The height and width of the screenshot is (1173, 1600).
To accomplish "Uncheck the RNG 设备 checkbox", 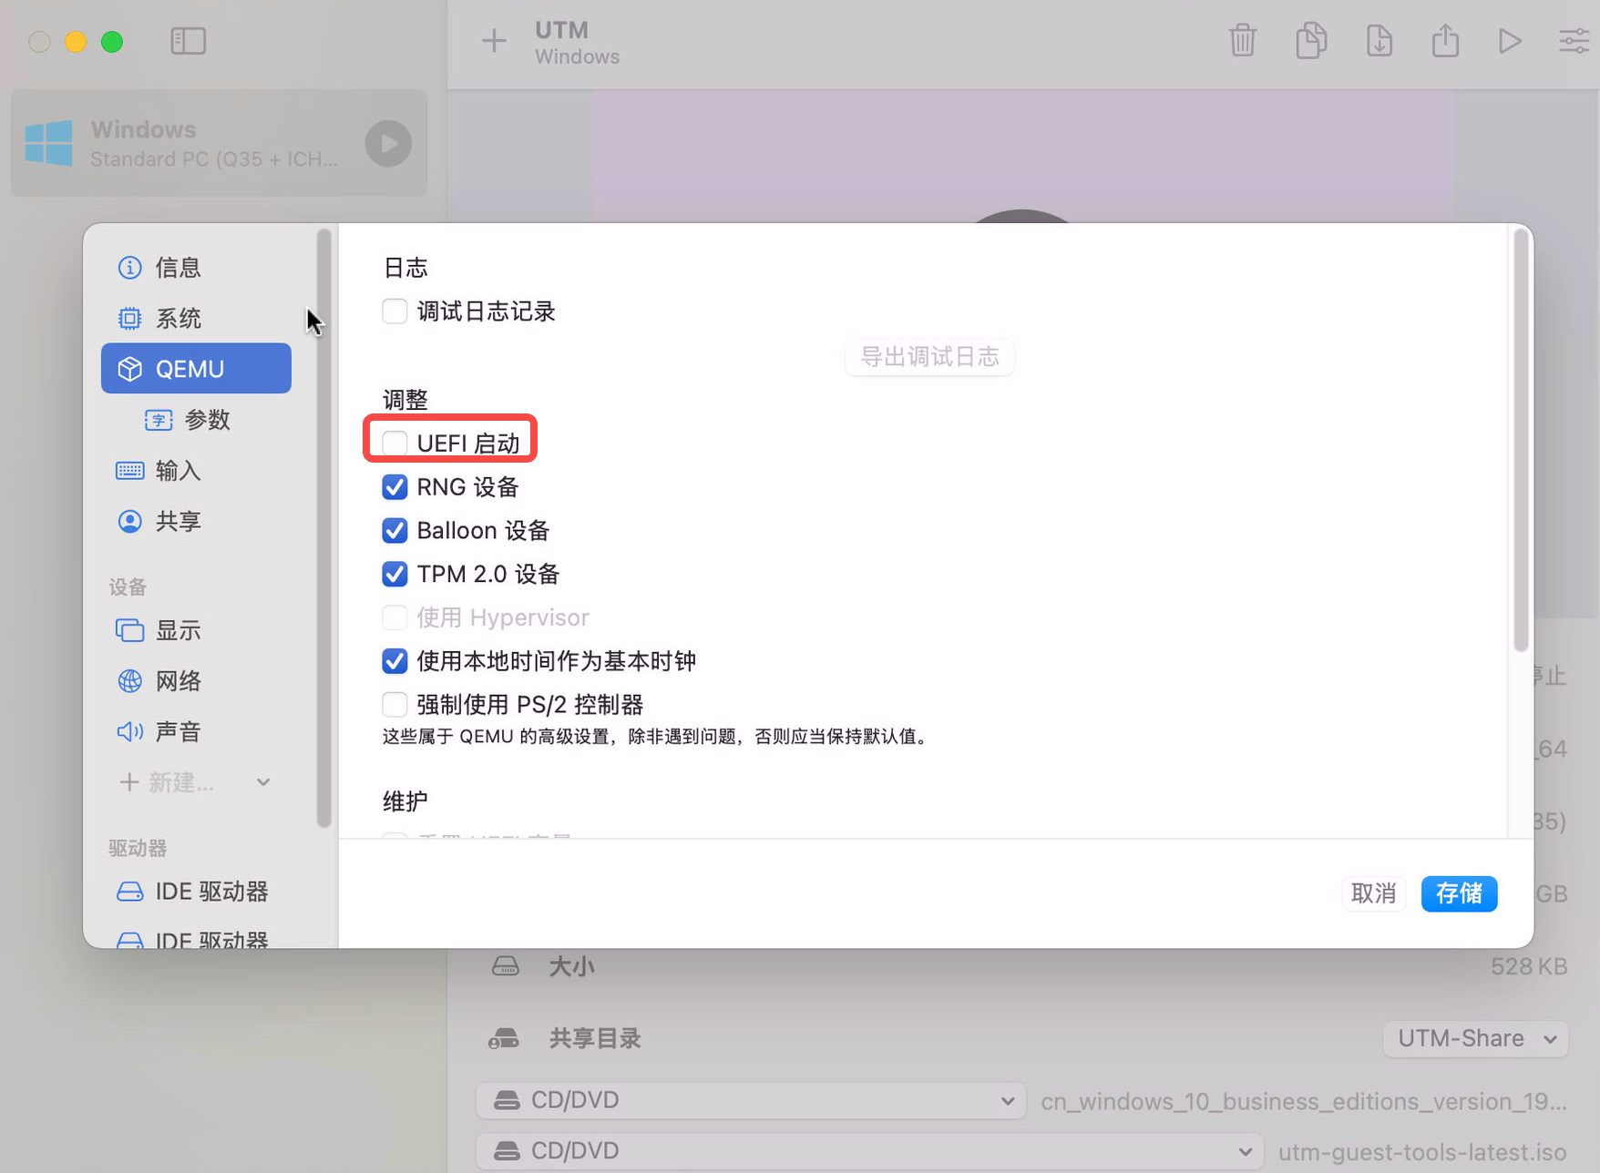I will click(395, 487).
